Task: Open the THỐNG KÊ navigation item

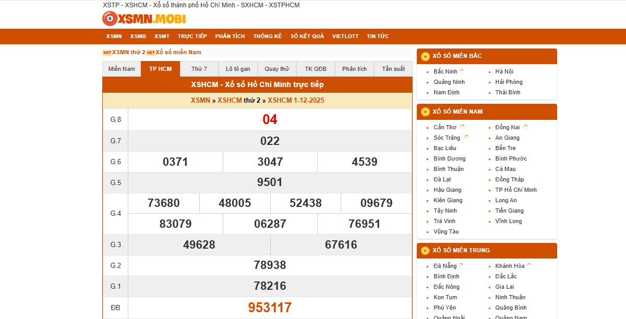Action: 268,36
